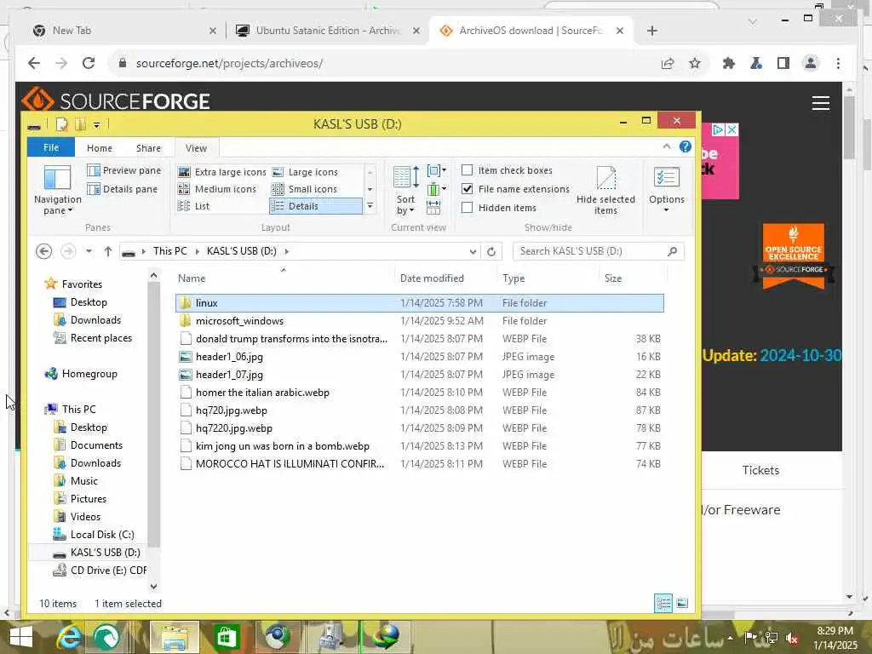Enable the Details pane
This screenshot has height=654, width=872.
click(x=123, y=189)
